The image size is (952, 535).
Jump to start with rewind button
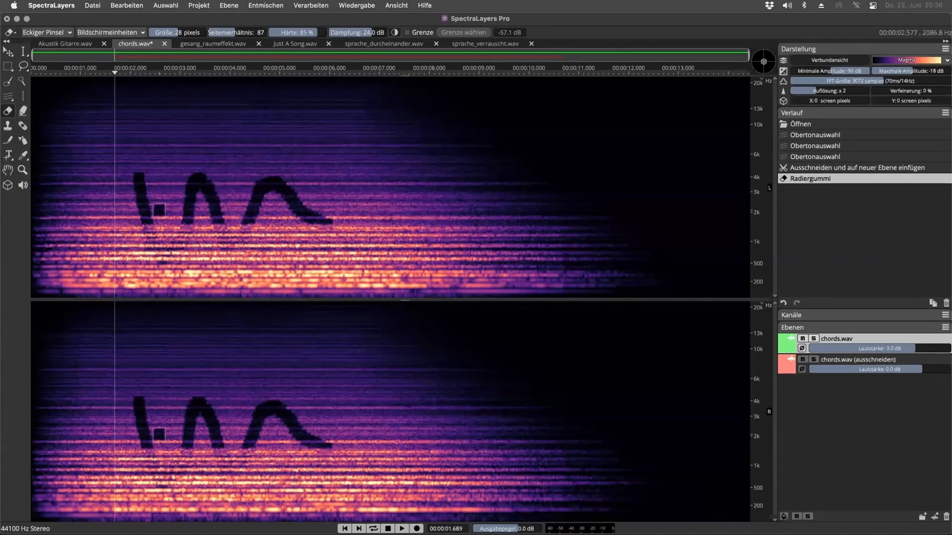pyautogui.click(x=345, y=529)
